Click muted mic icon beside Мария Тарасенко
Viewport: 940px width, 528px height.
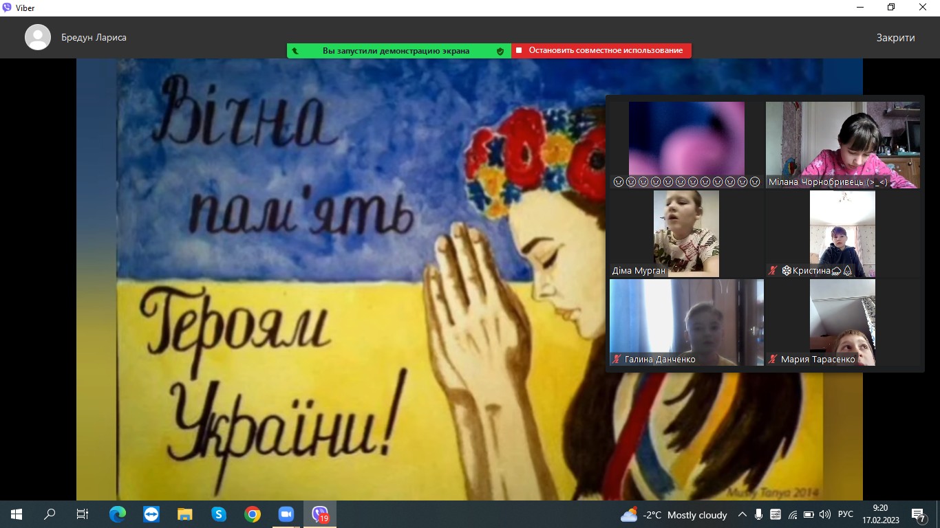773,360
